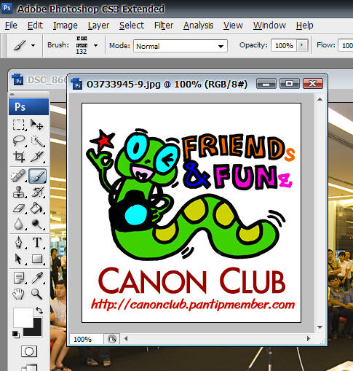Image resolution: width=353 pixels, height=371 pixels.
Task: Collapse the toolbox panel double-arrow
Action: (x=12, y=94)
